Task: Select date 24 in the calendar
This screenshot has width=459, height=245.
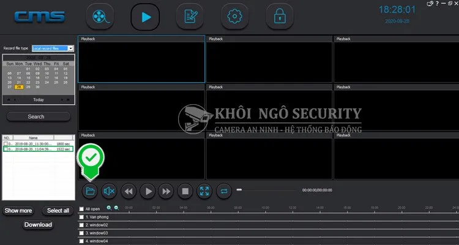Action: pos(47,83)
